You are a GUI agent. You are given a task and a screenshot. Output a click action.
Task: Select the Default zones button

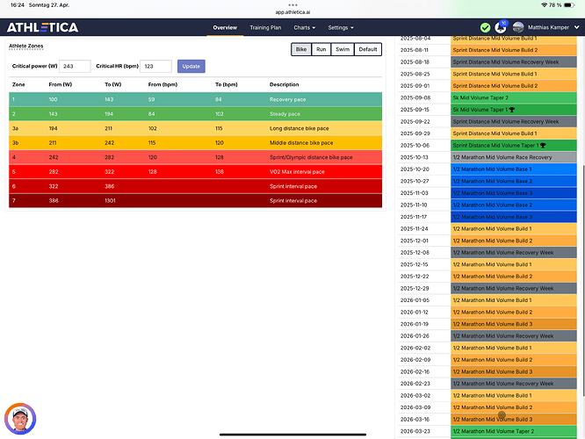click(368, 50)
